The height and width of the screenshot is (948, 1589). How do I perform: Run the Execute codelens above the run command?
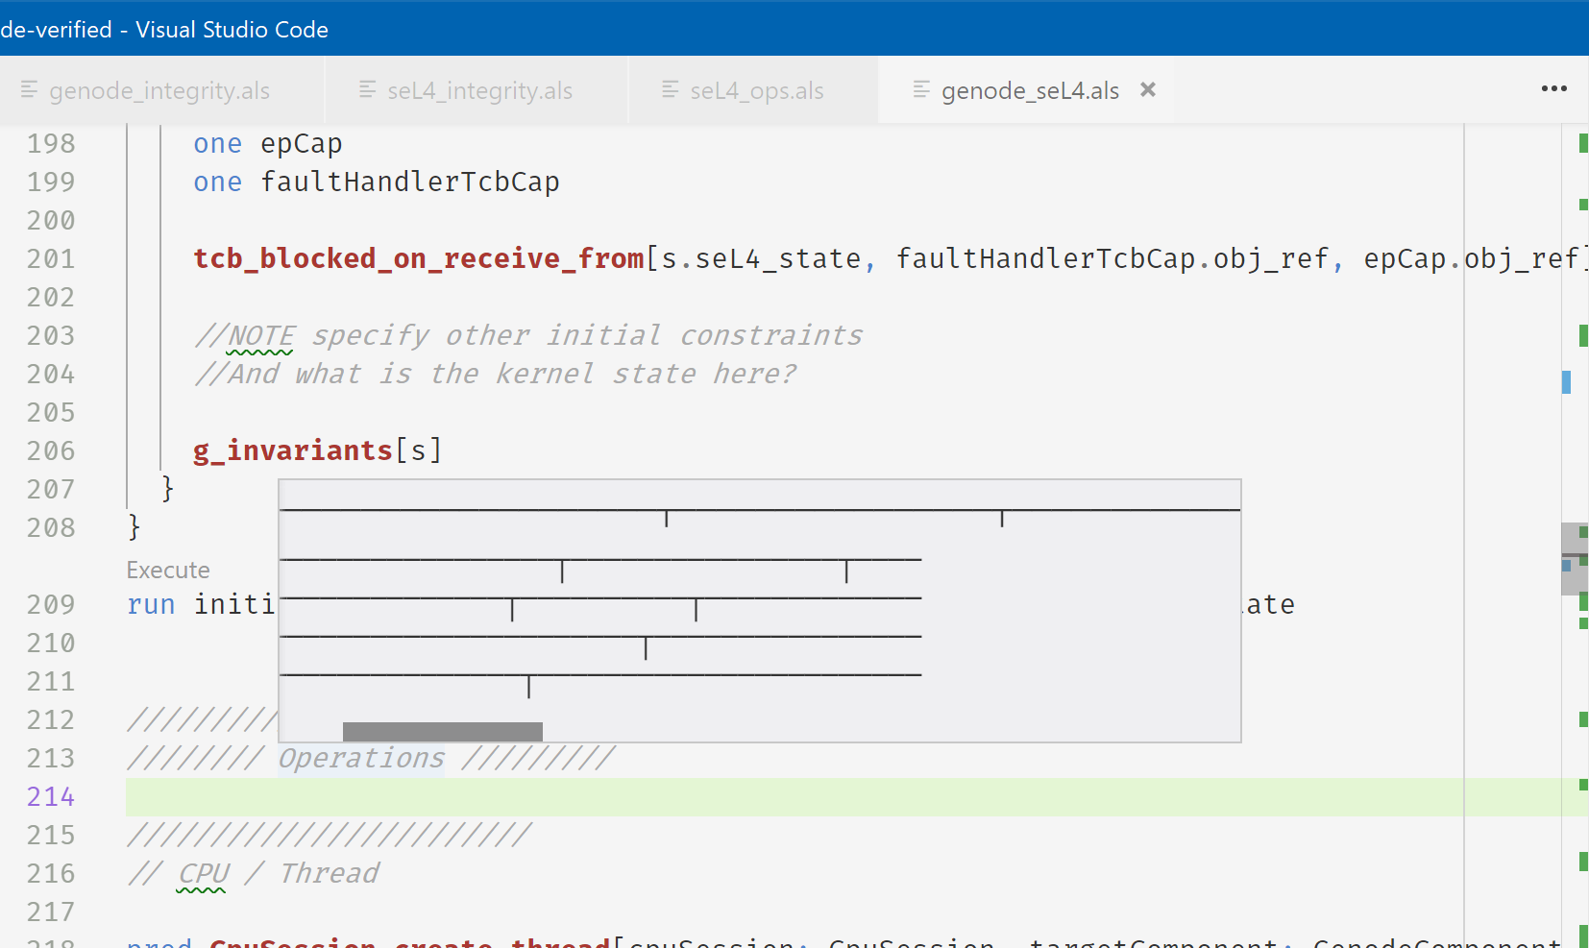167,569
